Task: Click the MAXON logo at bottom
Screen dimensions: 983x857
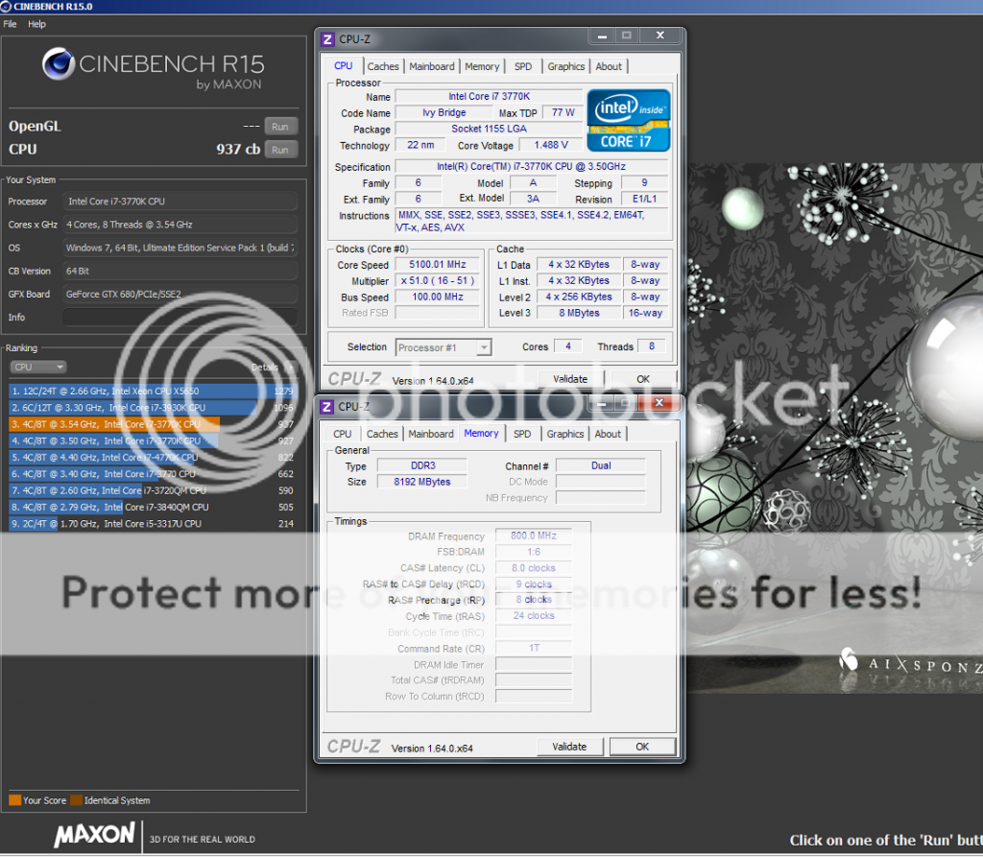Action: coord(94,835)
